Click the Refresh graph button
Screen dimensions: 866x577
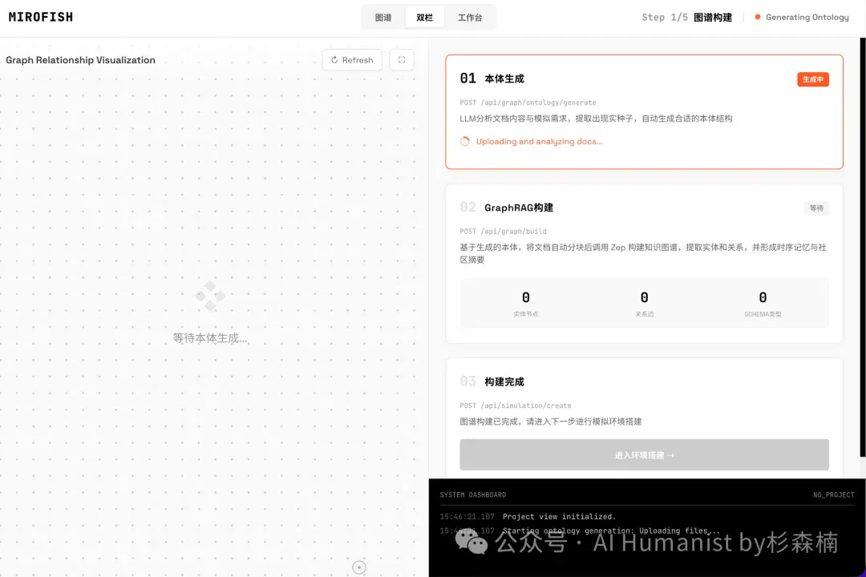[x=352, y=59]
